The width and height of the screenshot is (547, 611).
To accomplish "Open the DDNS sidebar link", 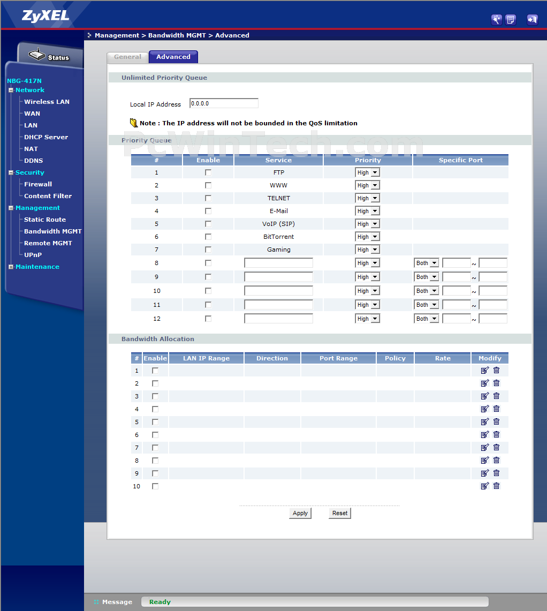I will click(x=34, y=161).
